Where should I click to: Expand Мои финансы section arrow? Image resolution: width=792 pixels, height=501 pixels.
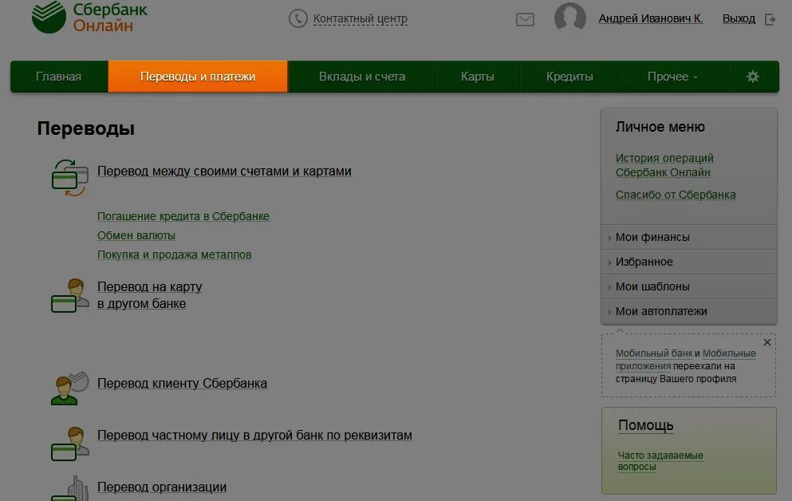[x=609, y=238]
